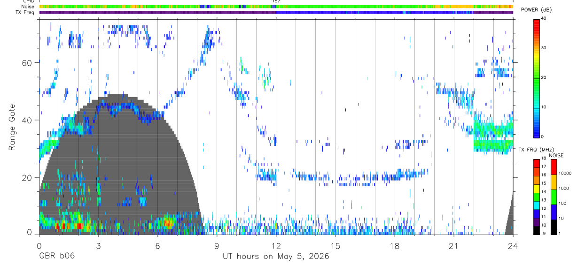Click the "17" label on TX FRQ scale
The width and height of the screenshot is (577, 266).
point(544,167)
